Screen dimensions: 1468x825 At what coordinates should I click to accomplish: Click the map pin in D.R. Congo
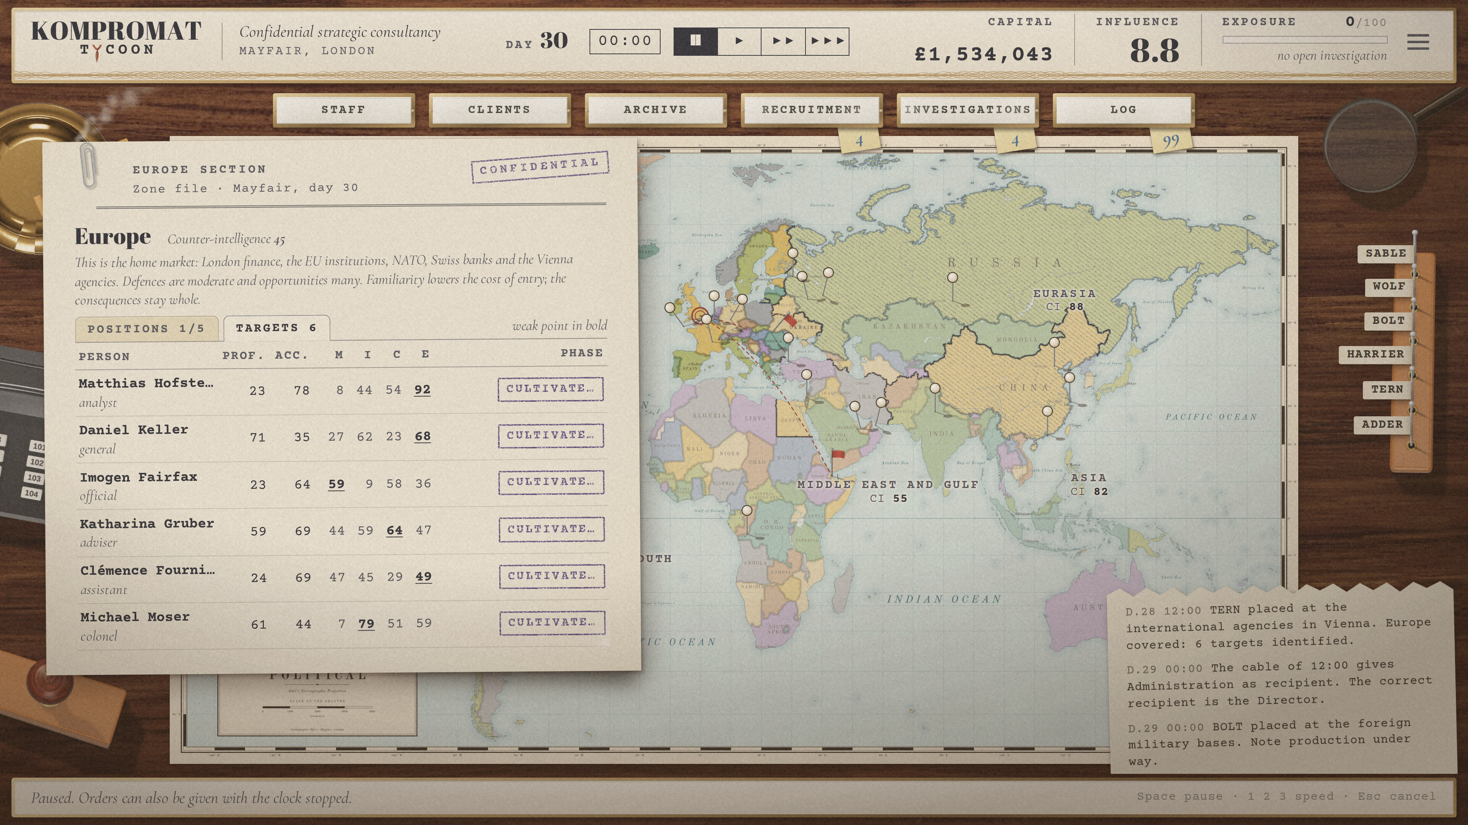coord(747,511)
